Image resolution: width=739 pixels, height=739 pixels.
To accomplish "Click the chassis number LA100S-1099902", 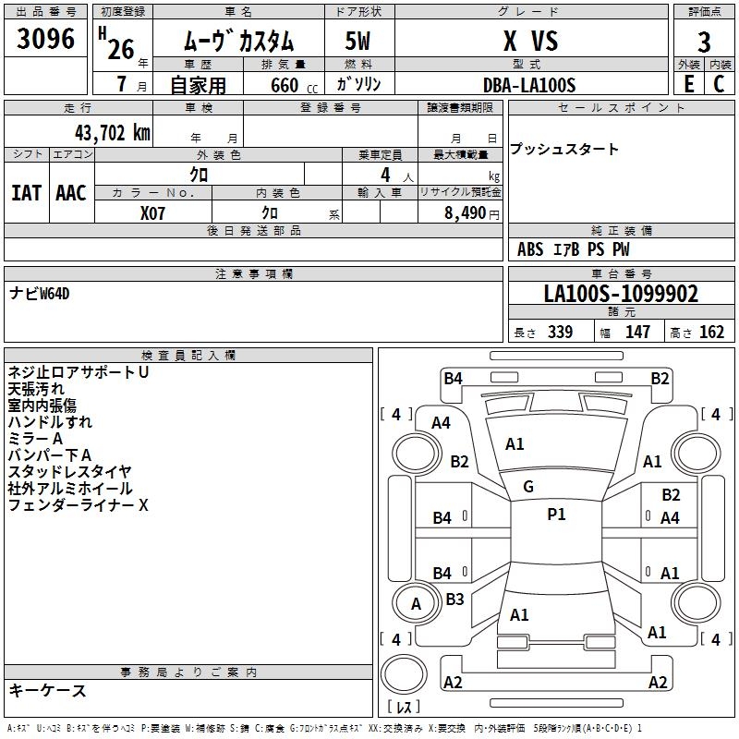I will [x=621, y=295].
